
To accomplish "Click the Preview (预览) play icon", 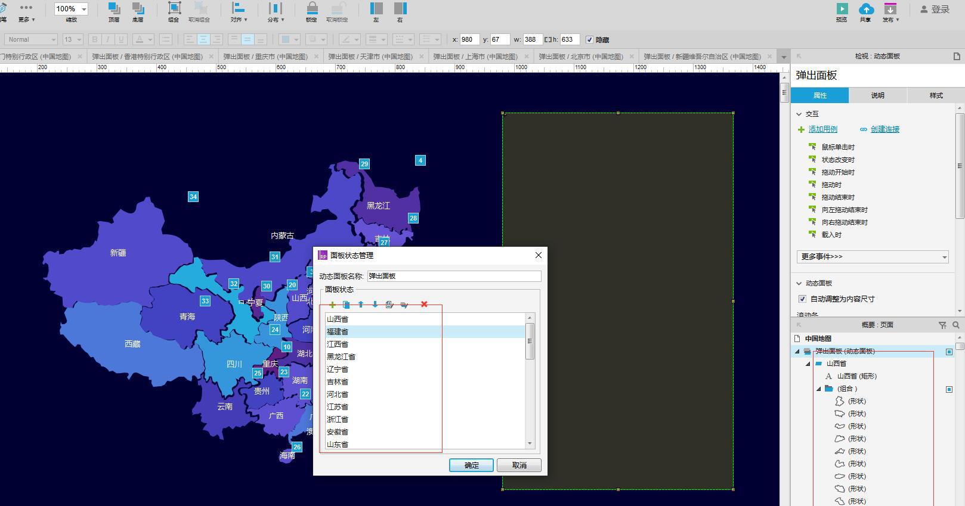I will 842,8.
